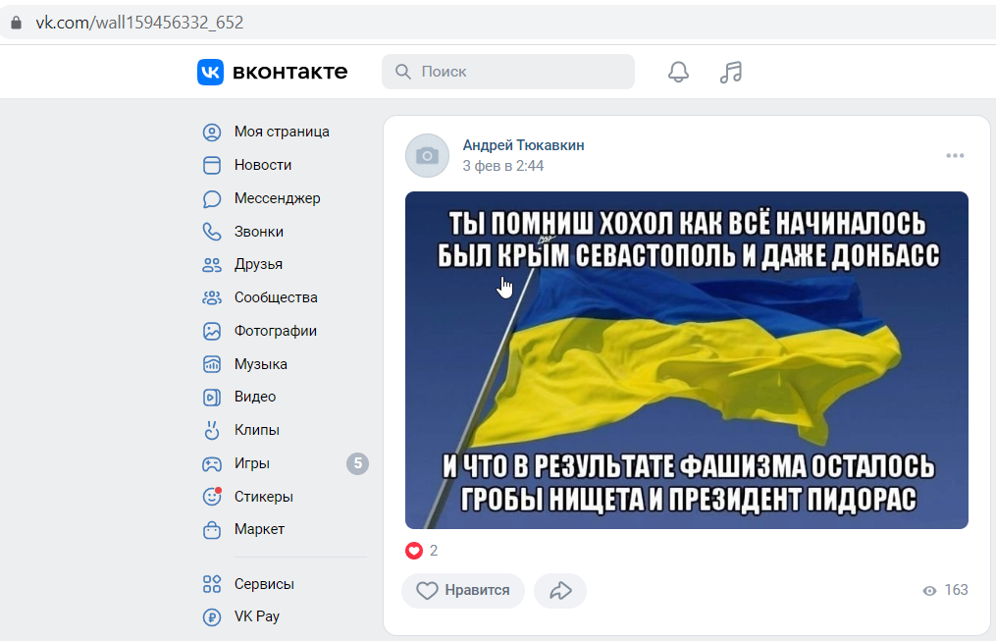Toggle the Нравится like button
The height and width of the screenshot is (641, 996).
coord(463,591)
